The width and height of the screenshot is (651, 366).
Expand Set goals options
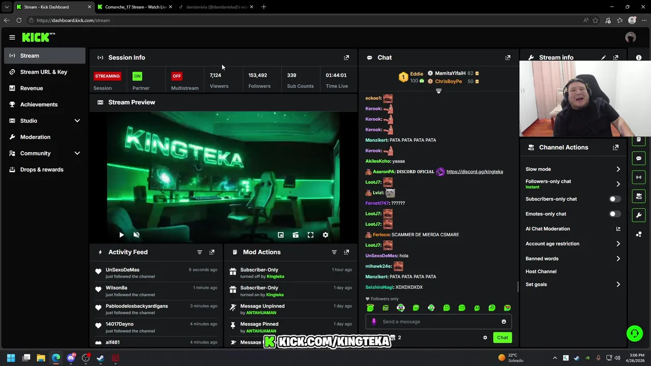[x=618, y=285]
